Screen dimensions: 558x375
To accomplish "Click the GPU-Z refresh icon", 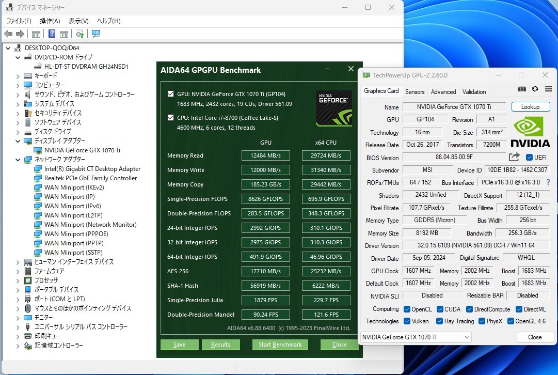I will (535, 89).
